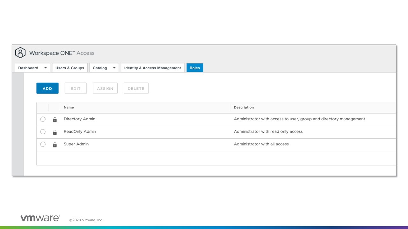Click the blue ADD button
The width and height of the screenshot is (408, 229).
point(47,88)
